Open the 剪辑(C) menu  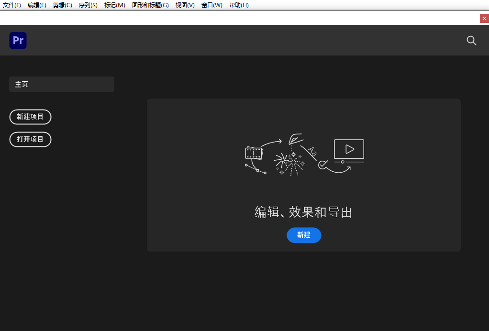(62, 5)
